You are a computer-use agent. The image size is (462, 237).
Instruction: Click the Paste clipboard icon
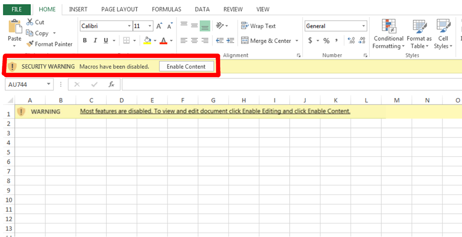click(14, 27)
